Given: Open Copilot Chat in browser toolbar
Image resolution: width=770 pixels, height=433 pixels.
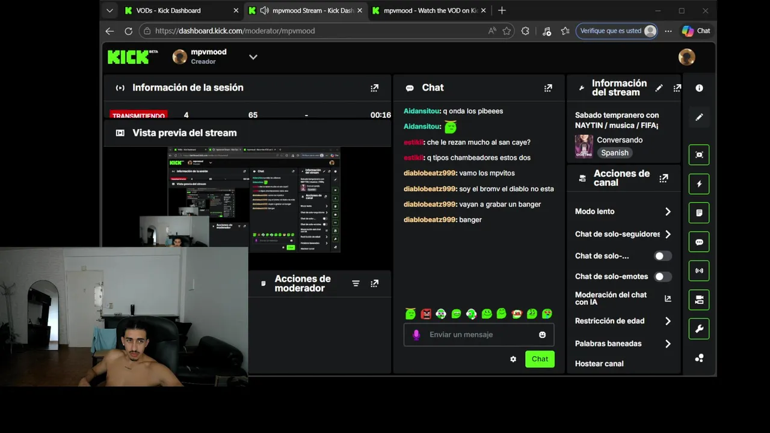Looking at the screenshot, I should (695, 31).
